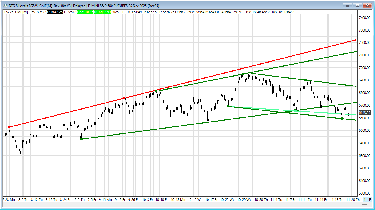Click the current price marker 6643.25 on axis
The width and height of the screenshot is (375, 210).
364,113
